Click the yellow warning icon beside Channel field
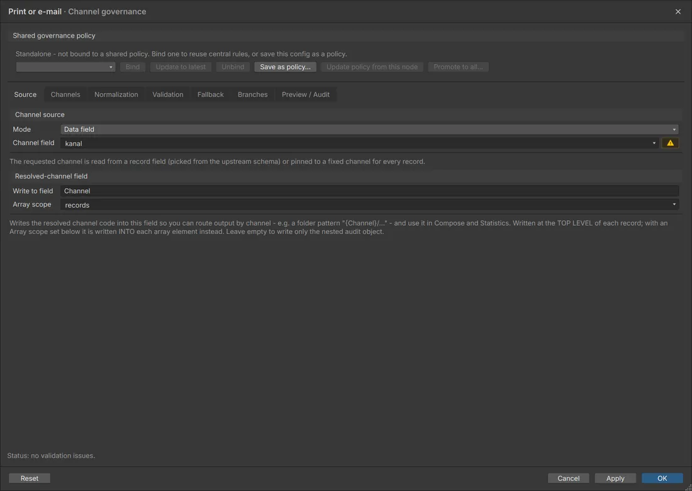The image size is (692, 491). point(670,143)
